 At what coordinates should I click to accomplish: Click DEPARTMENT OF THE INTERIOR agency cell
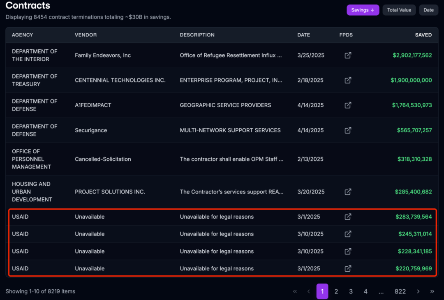point(35,55)
